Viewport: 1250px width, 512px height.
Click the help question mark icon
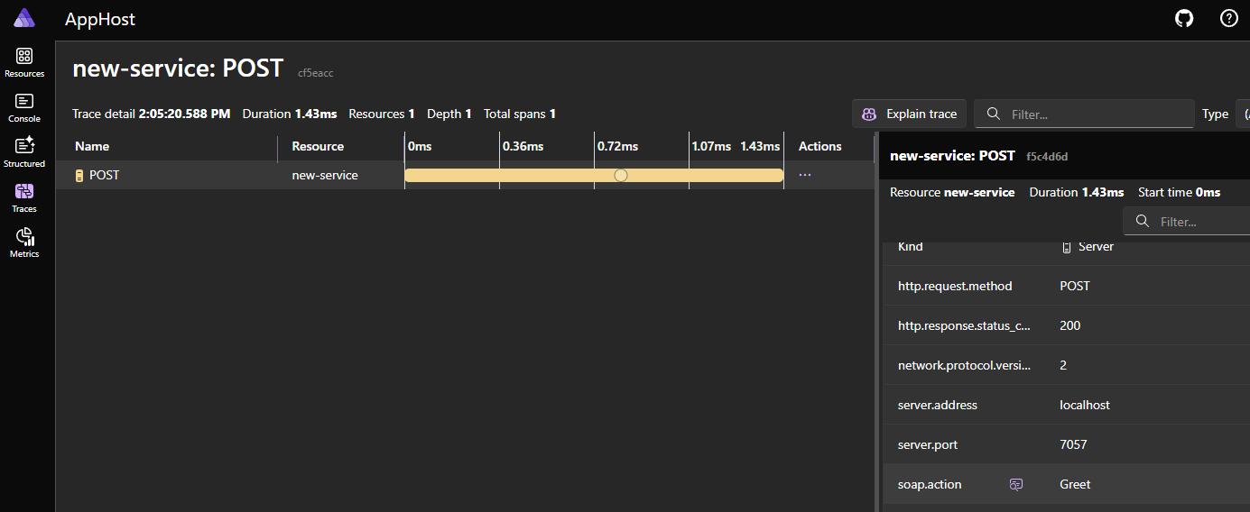coord(1228,19)
